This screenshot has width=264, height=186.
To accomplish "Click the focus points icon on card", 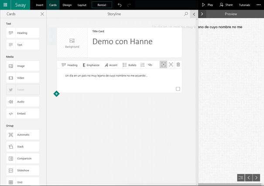I will 163,65.
